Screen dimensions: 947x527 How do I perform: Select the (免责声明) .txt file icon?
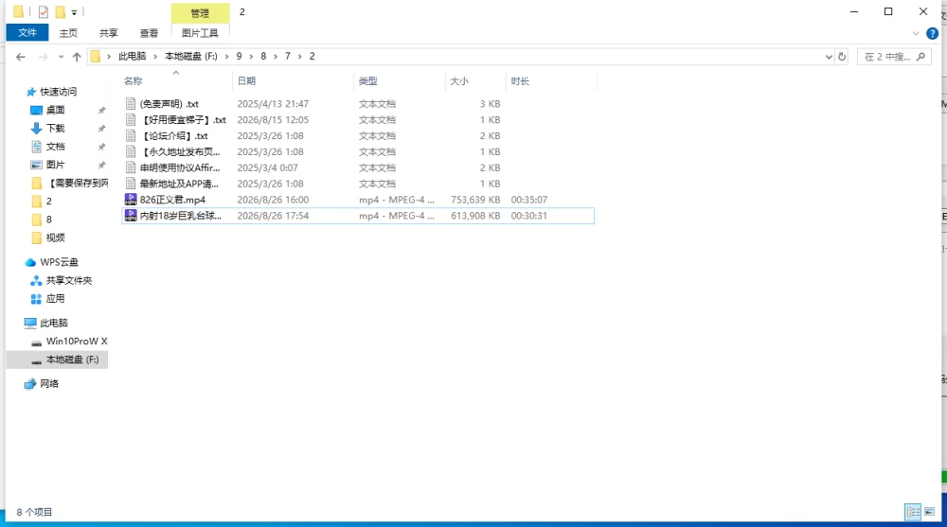point(131,104)
